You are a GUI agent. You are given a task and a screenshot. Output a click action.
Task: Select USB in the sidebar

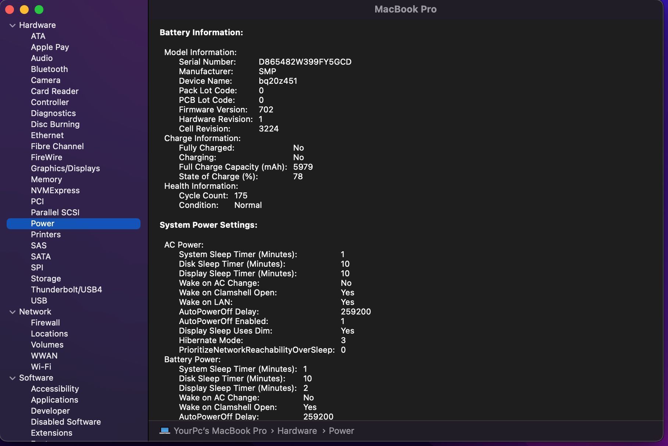click(39, 301)
